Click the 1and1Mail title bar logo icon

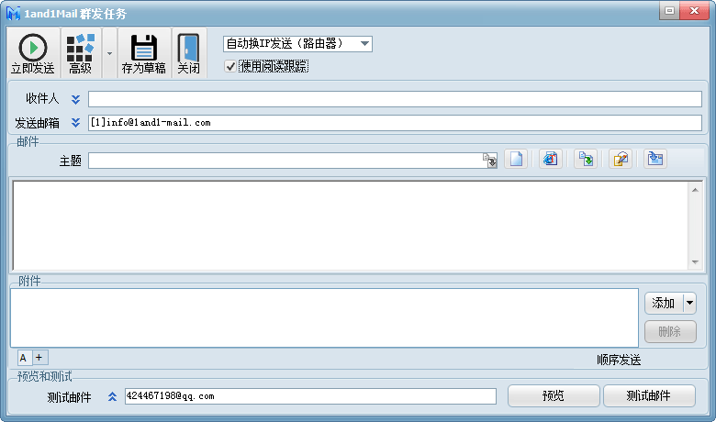[x=13, y=13]
